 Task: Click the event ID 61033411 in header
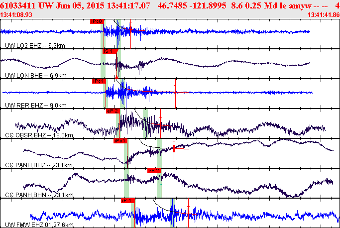pyautogui.click(x=18, y=5)
